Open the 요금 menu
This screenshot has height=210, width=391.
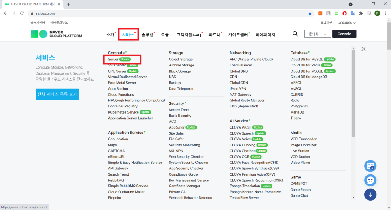[x=165, y=35]
